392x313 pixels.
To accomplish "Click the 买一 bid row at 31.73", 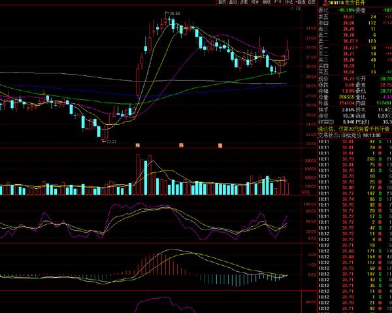I will (x=355, y=48).
